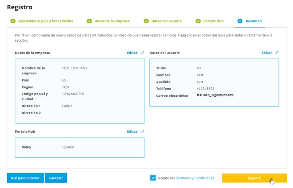Click green checkmark for Datos de la empresa step
This screenshot has height=188, width=293.
(x=89, y=21)
